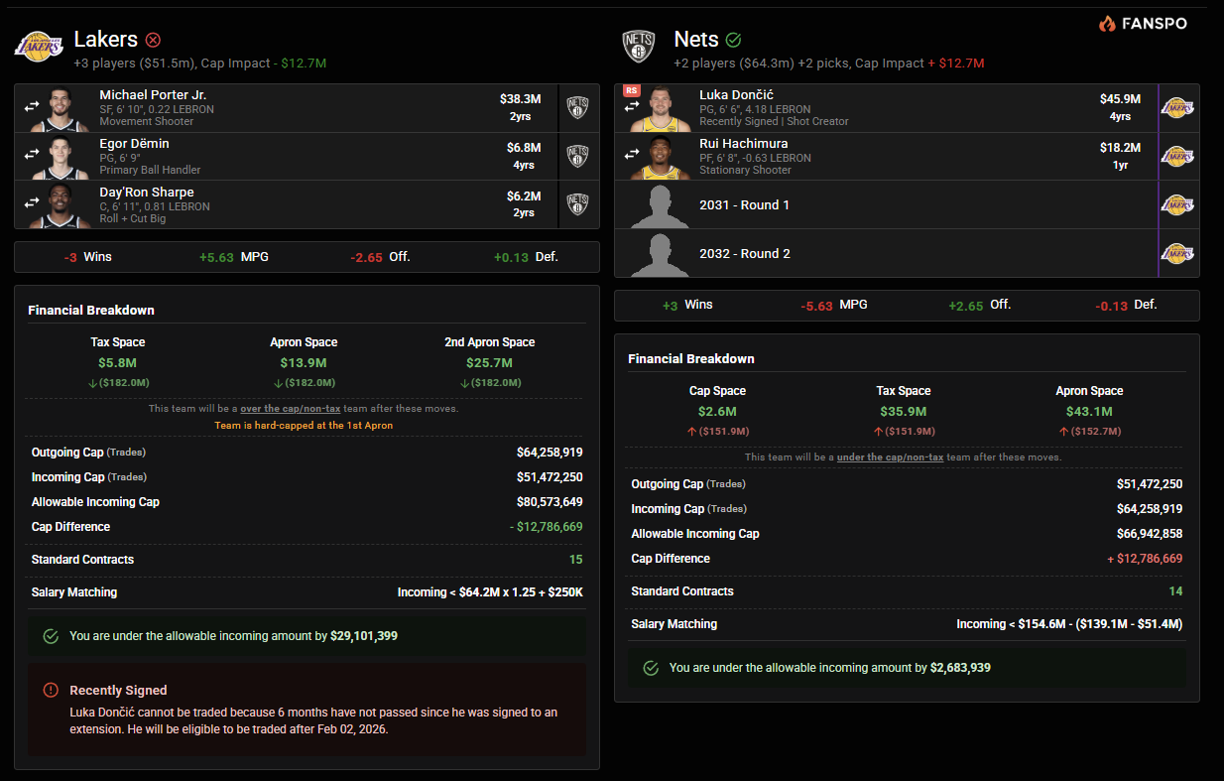This screenshot has height=781, width=1224.
Task: Click Nets '+3 Wins' stat
Action: click(x=687, y=306)
